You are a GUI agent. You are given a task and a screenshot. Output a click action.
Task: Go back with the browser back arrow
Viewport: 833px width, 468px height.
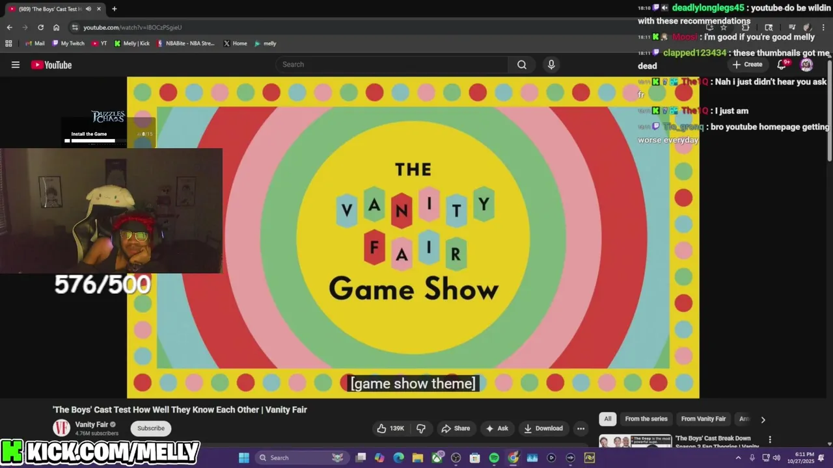(x=9, y=27)
